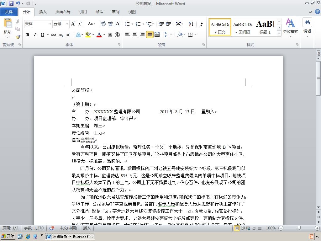Switch to the 视图 ribbon tab
321x241 pixels.
click(132, 12)
